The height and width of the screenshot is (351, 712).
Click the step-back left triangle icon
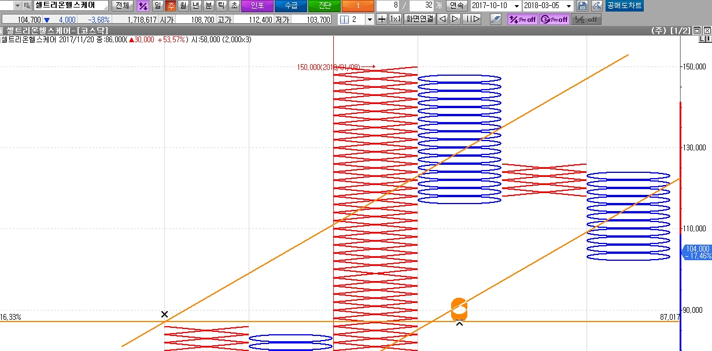[x=442, y=19]
